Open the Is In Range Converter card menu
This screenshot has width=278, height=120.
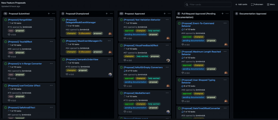coord(51,63)
